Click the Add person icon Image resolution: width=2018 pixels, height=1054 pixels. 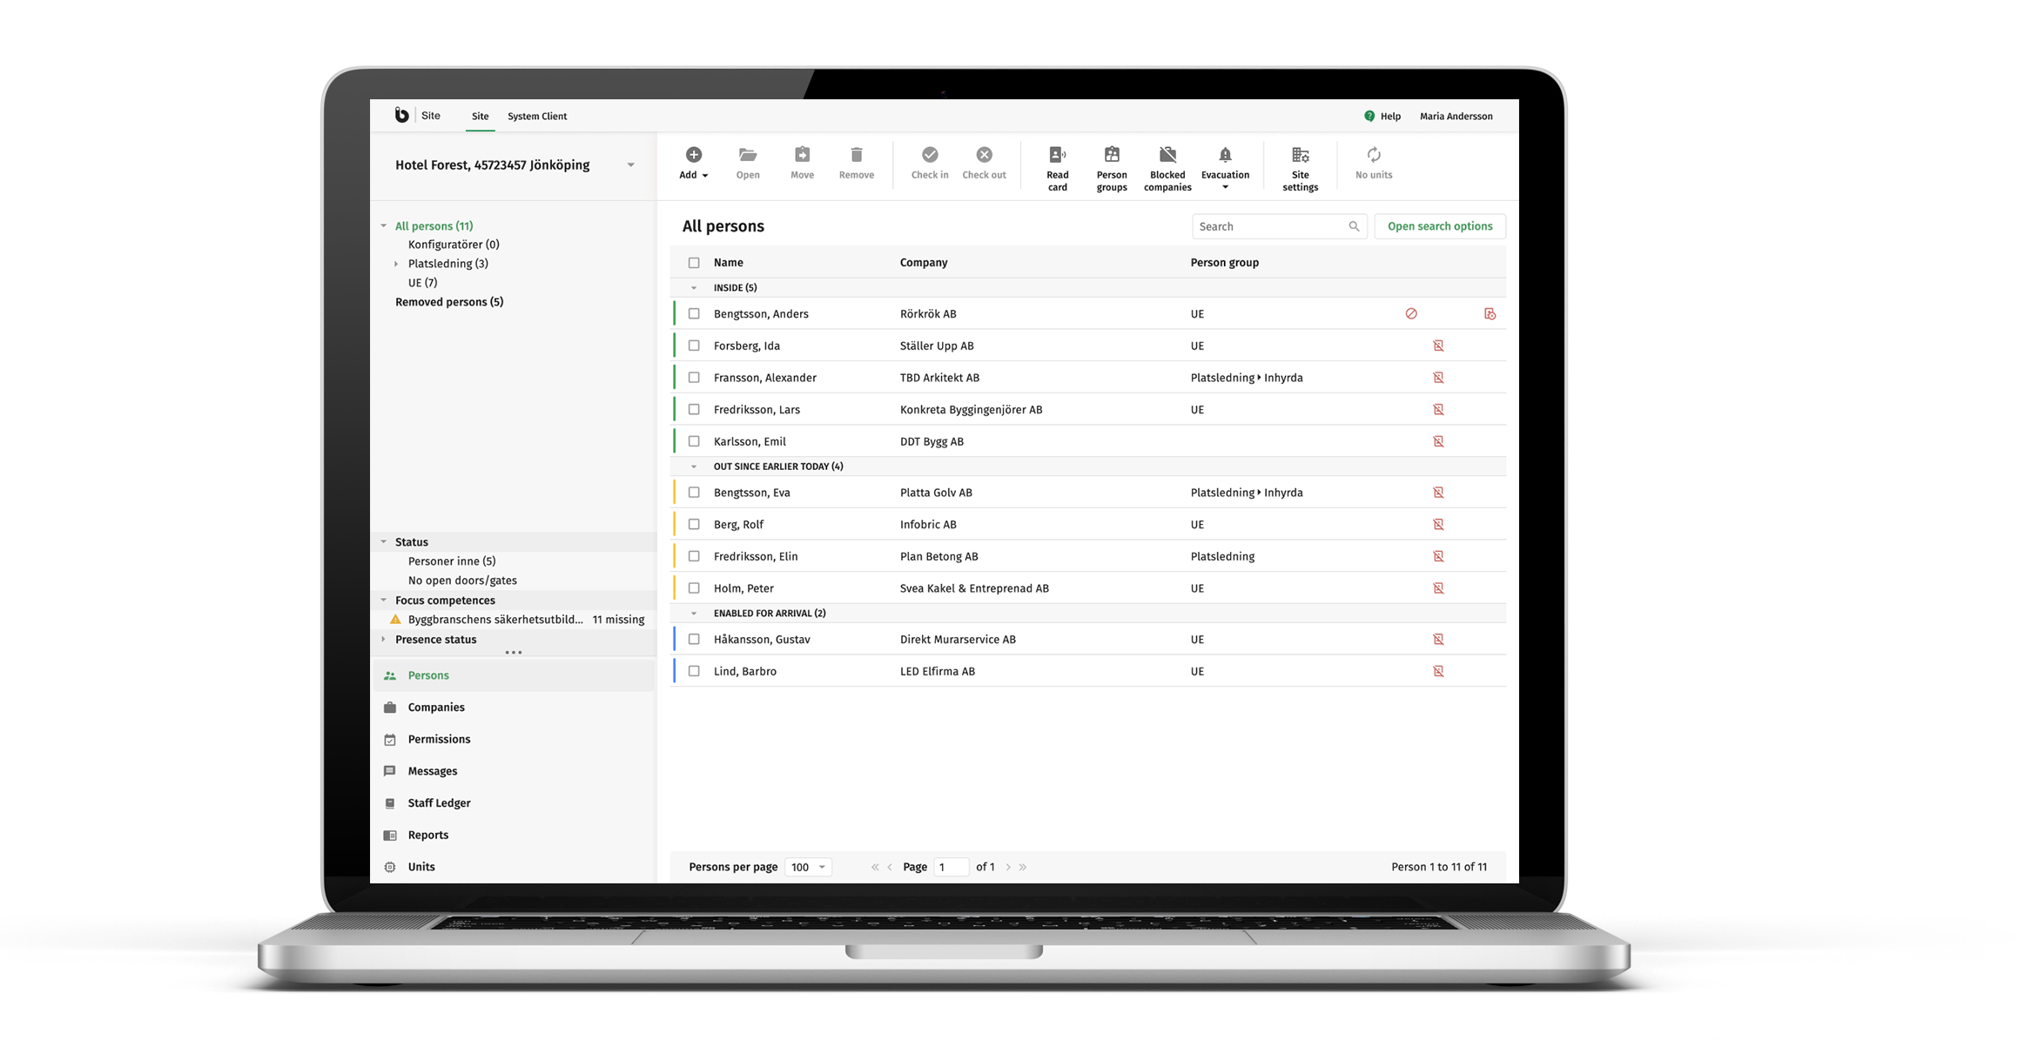point(693,153)
